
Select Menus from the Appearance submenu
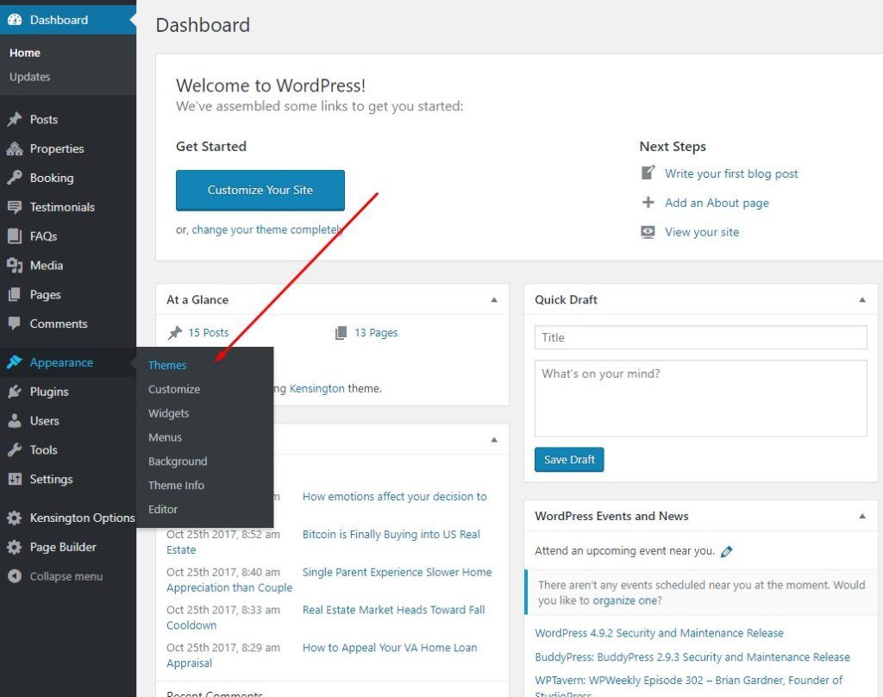tap(165, 437)
